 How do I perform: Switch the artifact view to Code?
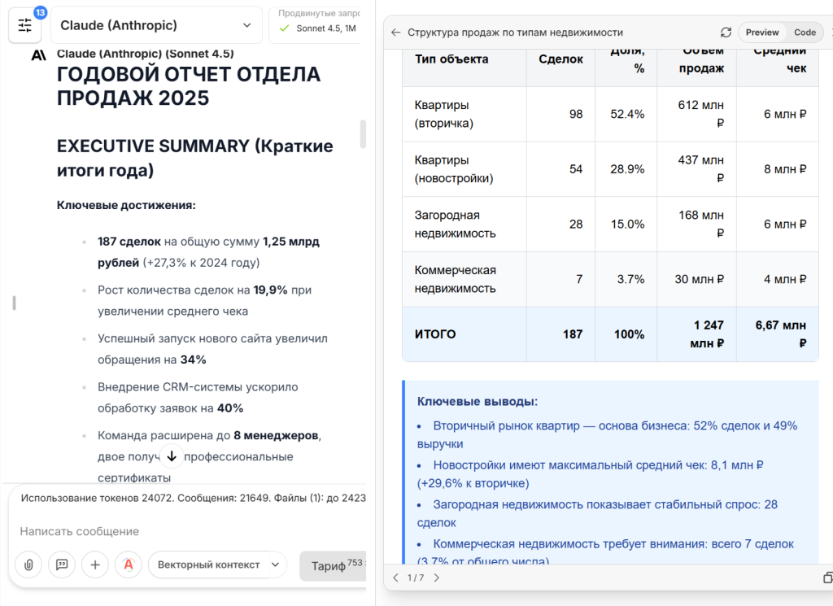pyautogui.click(x=805, y=32)
